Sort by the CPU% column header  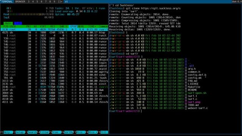[x=73, y=26]
